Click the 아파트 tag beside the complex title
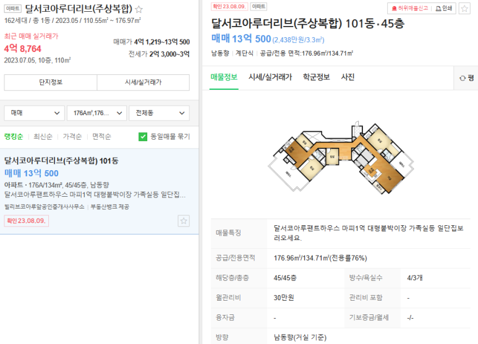Screen dimensions: 478x344 (13, 9)
